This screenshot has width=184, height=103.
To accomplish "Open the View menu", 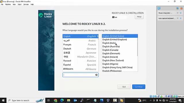I will (14, 4).
